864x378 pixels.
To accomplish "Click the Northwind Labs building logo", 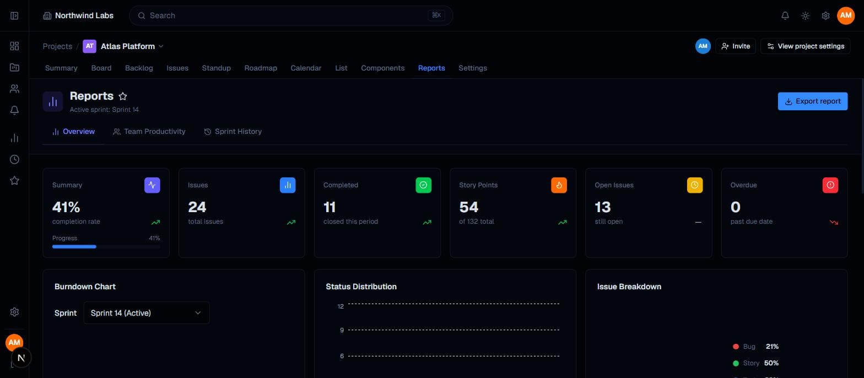I will tap(47, 15).
